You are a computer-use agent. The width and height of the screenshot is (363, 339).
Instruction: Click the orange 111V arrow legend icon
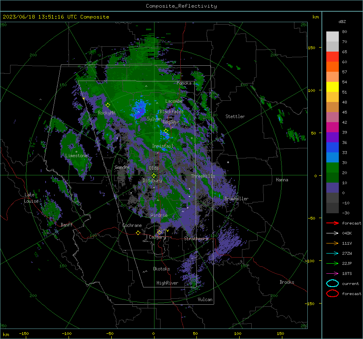(x=332, y=243)
